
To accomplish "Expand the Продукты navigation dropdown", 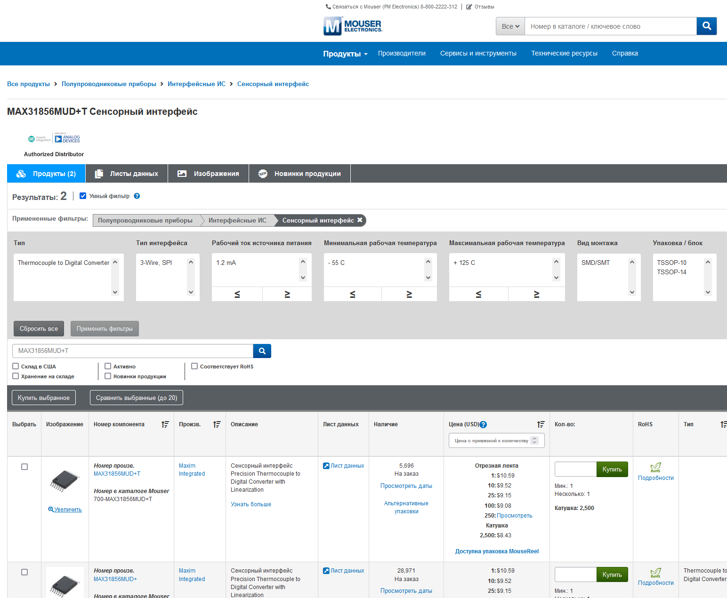I will click(x=345, y=54).
